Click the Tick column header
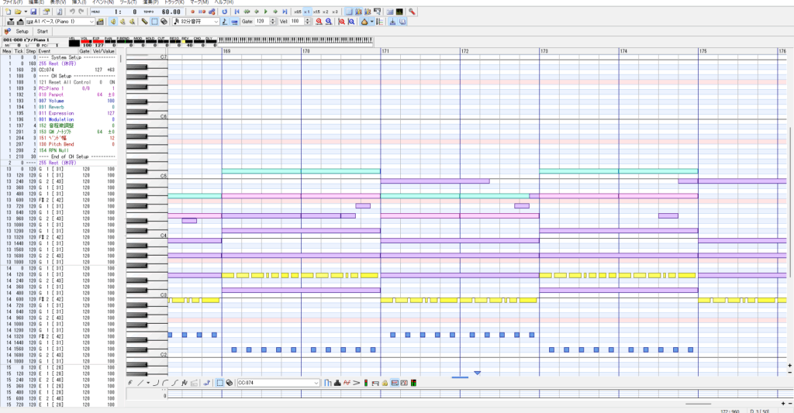This screenshot has width=794, height=413. click(19, 51)
